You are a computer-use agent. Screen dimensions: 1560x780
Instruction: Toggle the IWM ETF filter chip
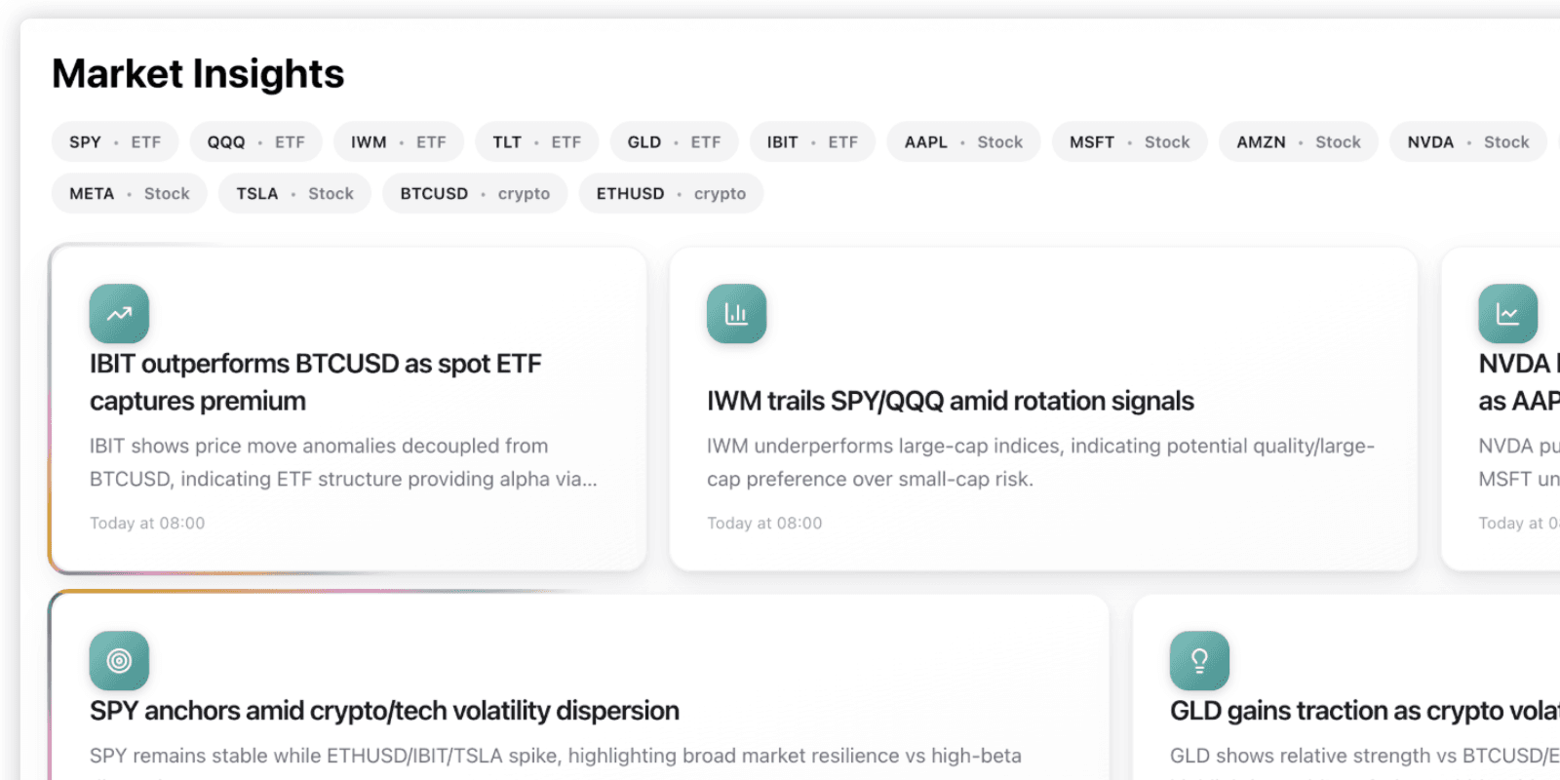point(398,141)
